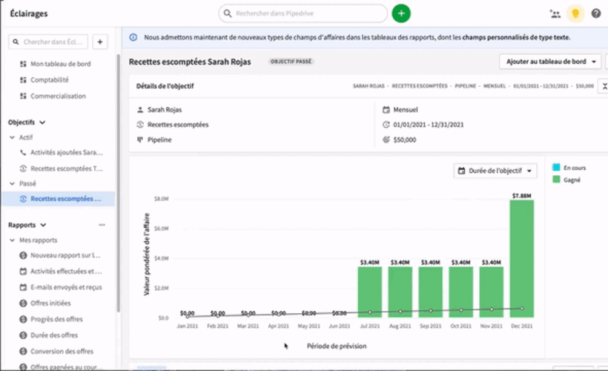608x371 pixels.
Task: Open the Comptabilité dashboard
Action: pyautogui.click(x=50, y=80)
